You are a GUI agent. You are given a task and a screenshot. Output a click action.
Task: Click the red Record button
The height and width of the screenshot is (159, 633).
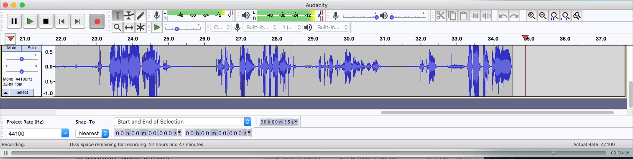97,21
